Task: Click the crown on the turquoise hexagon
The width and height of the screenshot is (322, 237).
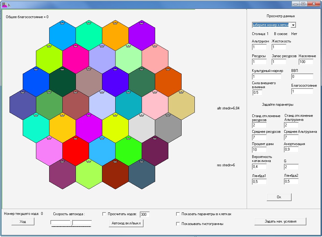Action: click(x=36, y=115)
